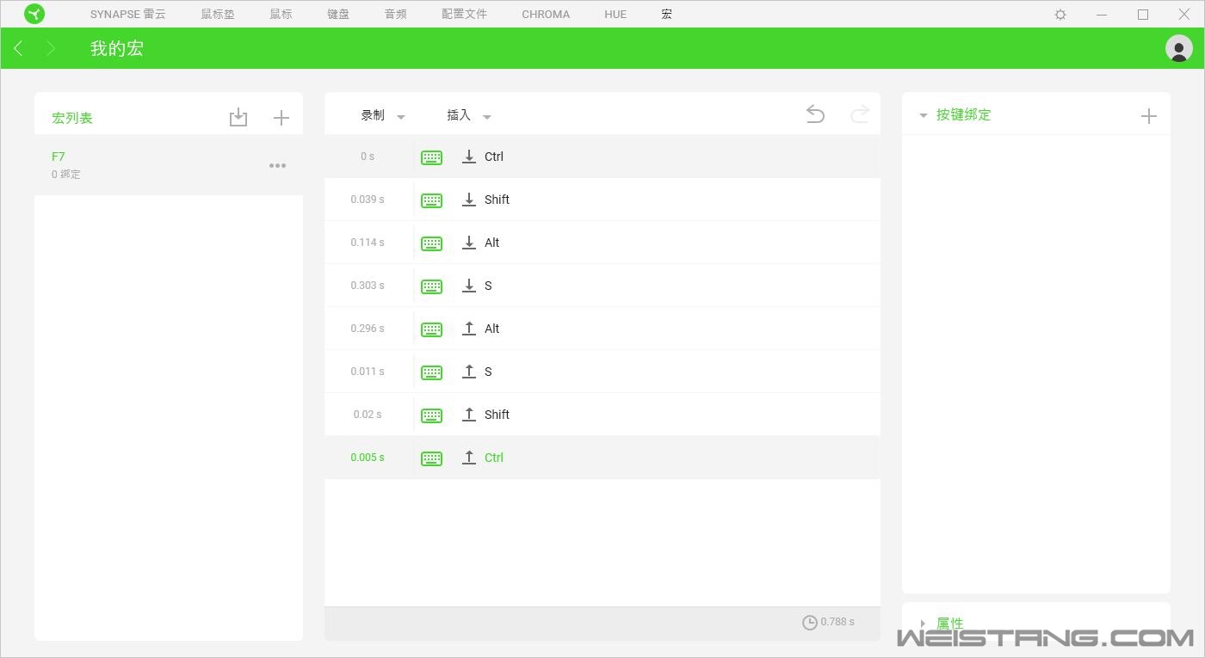Viewport: 1205px width, 658px height.
Task: Click the ... options menu on the F7 macro
Action: (277, 165)
